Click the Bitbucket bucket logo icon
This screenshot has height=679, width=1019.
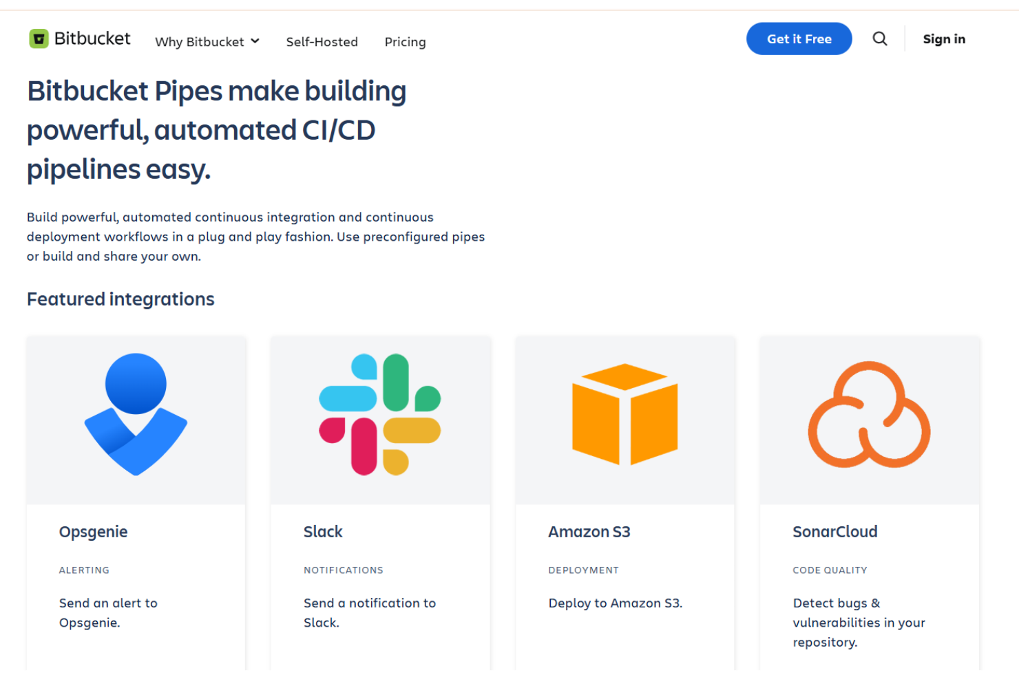39,39
